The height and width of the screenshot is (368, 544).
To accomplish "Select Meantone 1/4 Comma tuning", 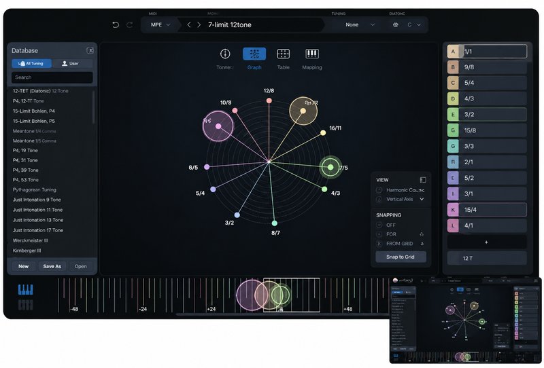I will (35, 131).
